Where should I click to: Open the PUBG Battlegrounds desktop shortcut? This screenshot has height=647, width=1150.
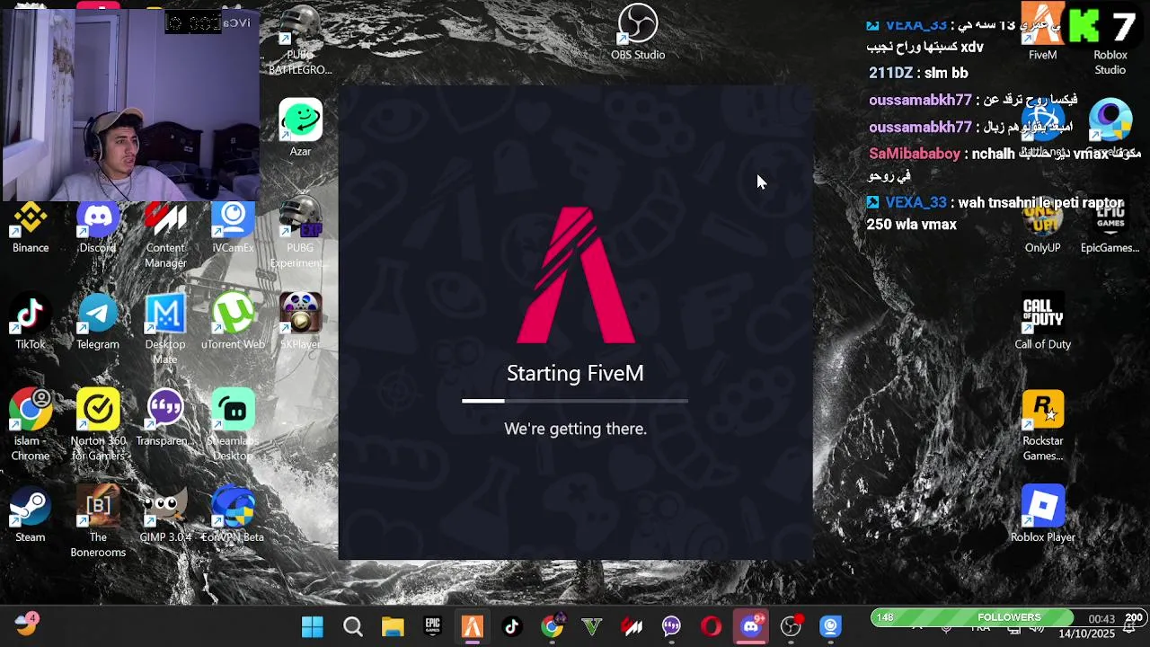click(x=300, y=40)
